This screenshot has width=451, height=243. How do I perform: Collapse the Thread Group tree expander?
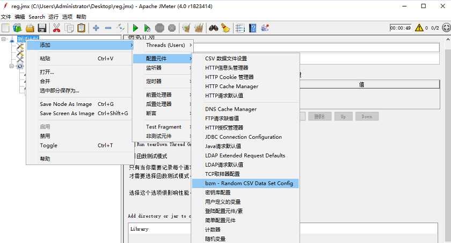click(11, 66)
